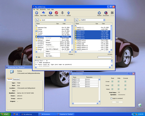Toggle World Write permission checkbox

(x=119, y=89)
